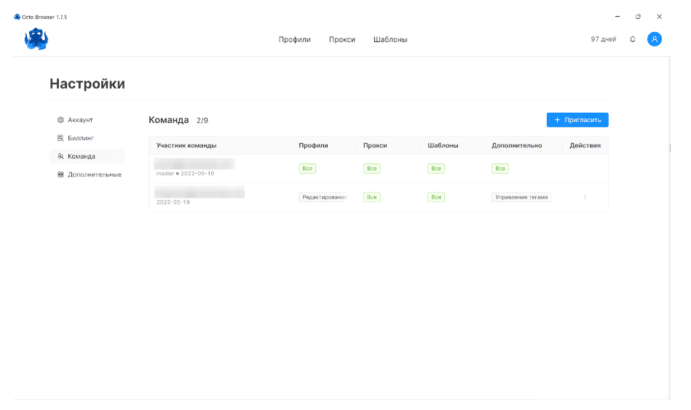The width and height of the screenshot is (691, 410).
Task: Click the Действия column header
Action: tap(585, 145)
